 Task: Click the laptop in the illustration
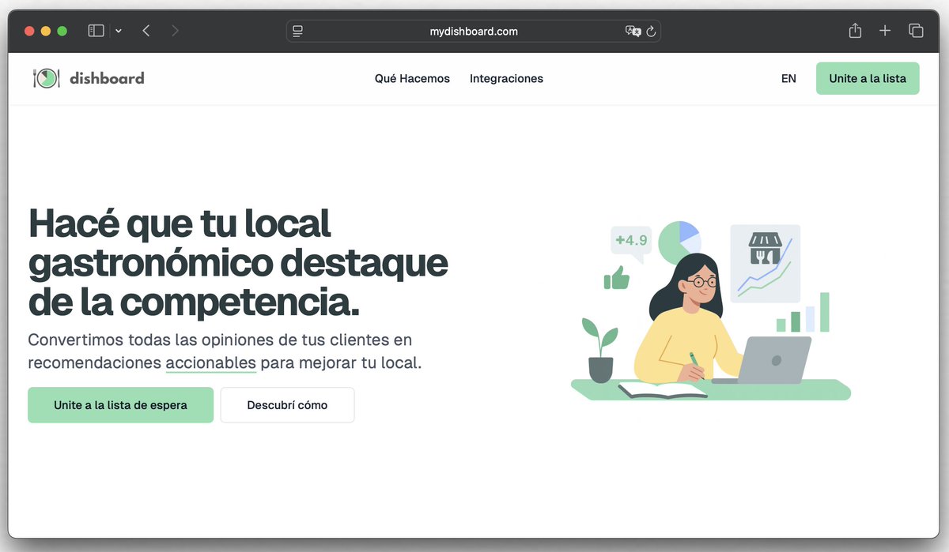764,360
